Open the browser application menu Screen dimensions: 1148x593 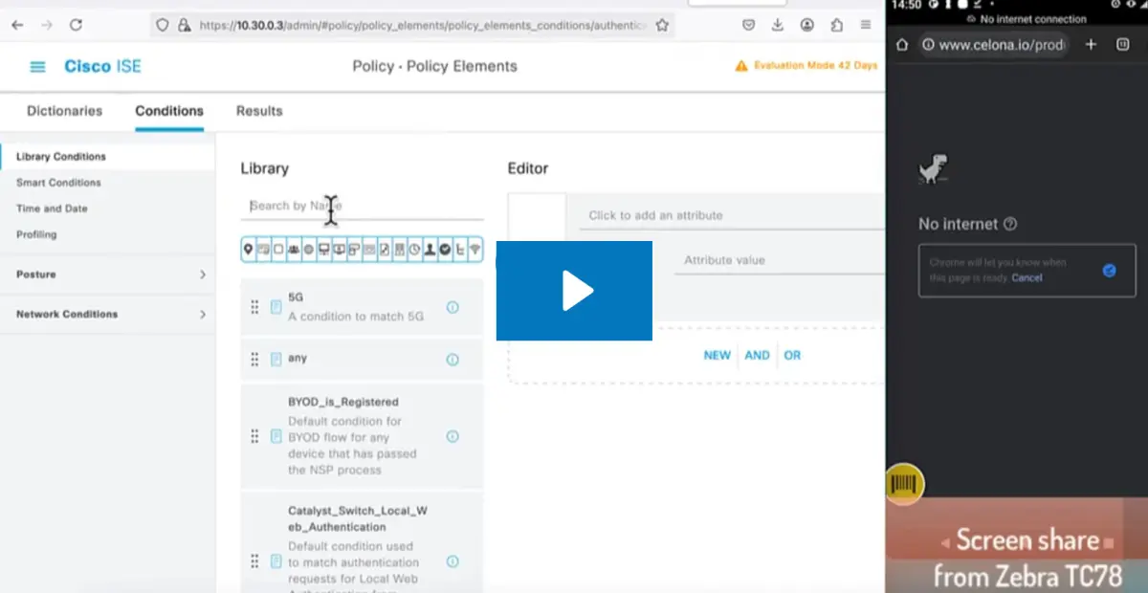click(x=866, y=25)
